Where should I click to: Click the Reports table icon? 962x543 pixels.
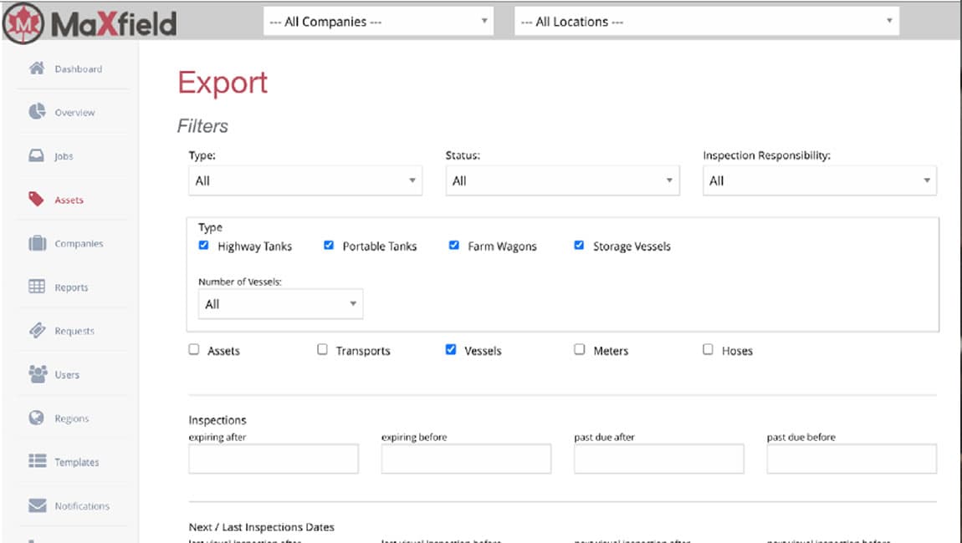(x=37, y=287)
